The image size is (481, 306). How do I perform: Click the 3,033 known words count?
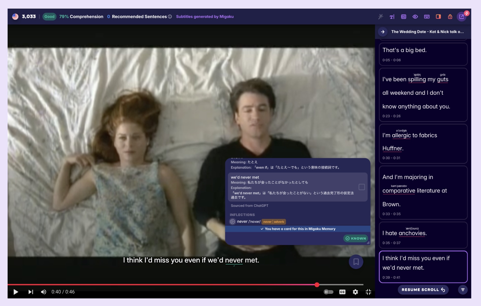[29, 16]
